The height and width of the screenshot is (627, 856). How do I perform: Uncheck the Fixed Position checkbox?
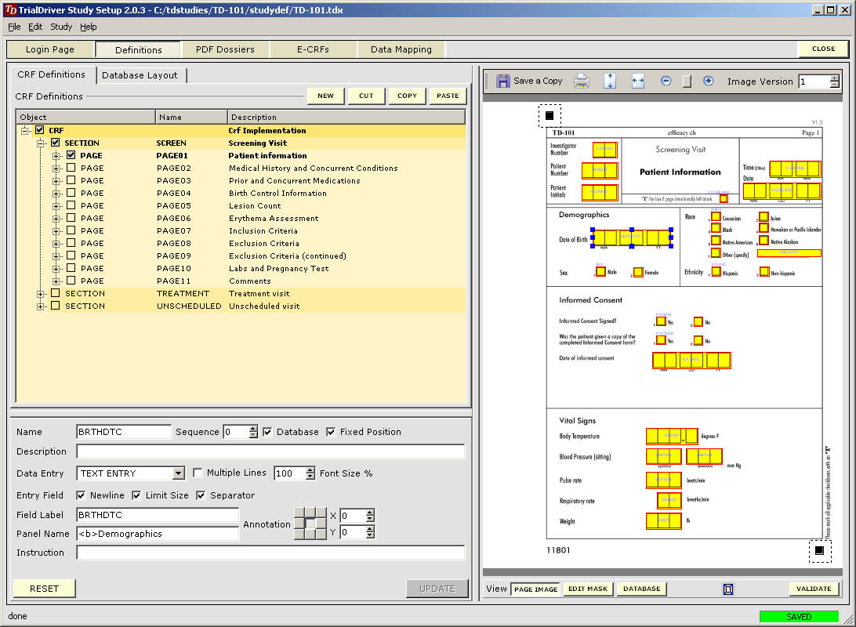(x=331, y=432)
